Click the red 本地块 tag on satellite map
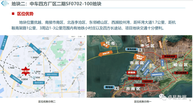The height and width of the screenshot is (106, 193). coord(131,72)
